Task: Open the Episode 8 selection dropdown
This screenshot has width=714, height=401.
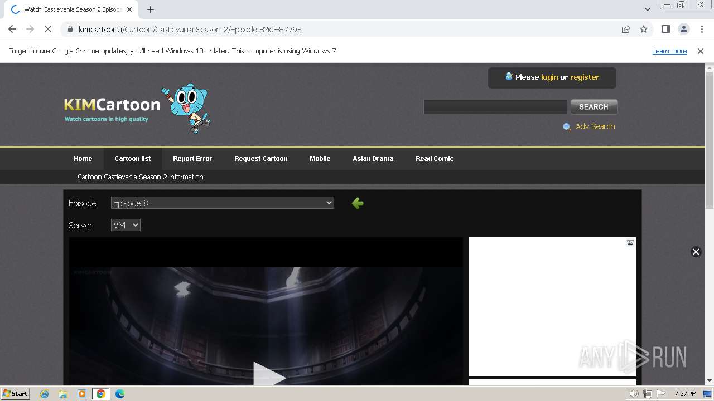Action: coord(223,203)
